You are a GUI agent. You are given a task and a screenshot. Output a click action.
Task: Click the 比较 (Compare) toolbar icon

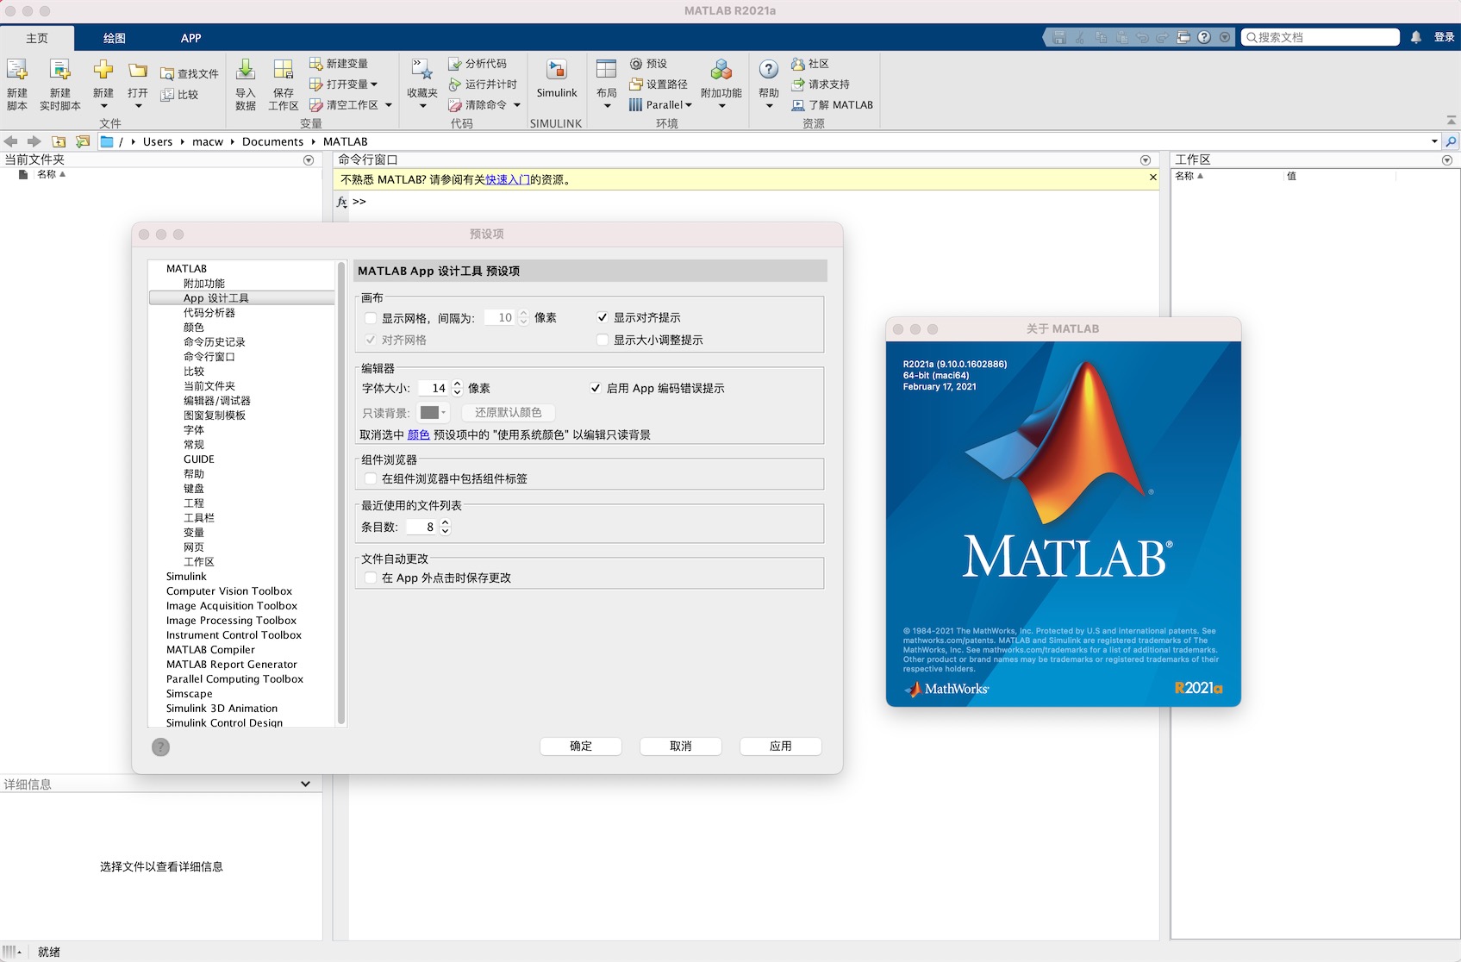point(167,95)
